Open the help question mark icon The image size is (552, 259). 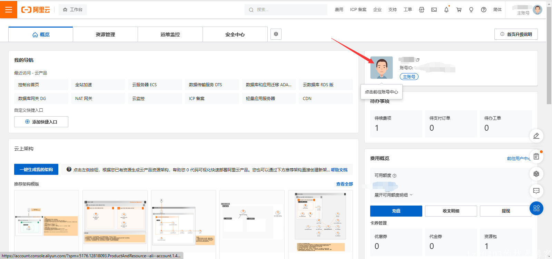(484, 10)
